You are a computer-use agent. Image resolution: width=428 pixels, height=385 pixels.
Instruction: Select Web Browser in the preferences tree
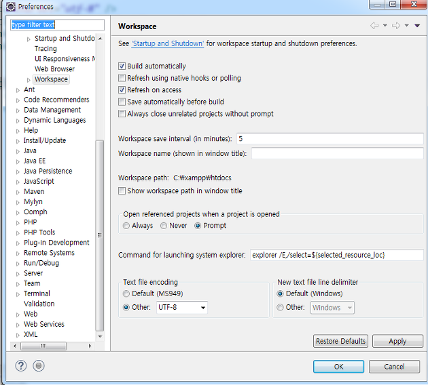tap(54, 69)
